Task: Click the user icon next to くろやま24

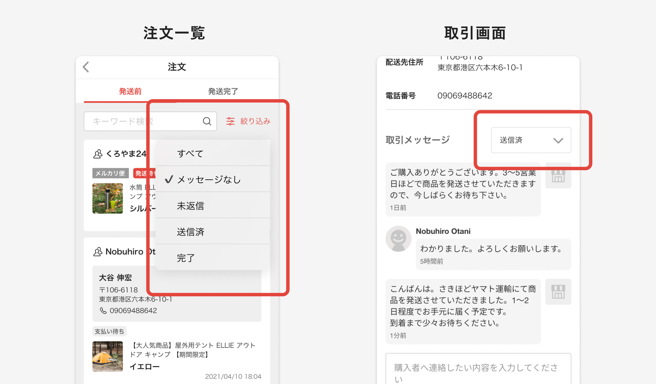Action: tap(98, 154)
